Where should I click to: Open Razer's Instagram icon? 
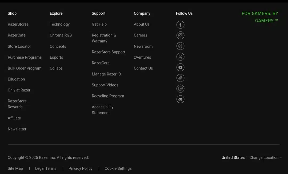pyautogui.click(x=180, y=35)
